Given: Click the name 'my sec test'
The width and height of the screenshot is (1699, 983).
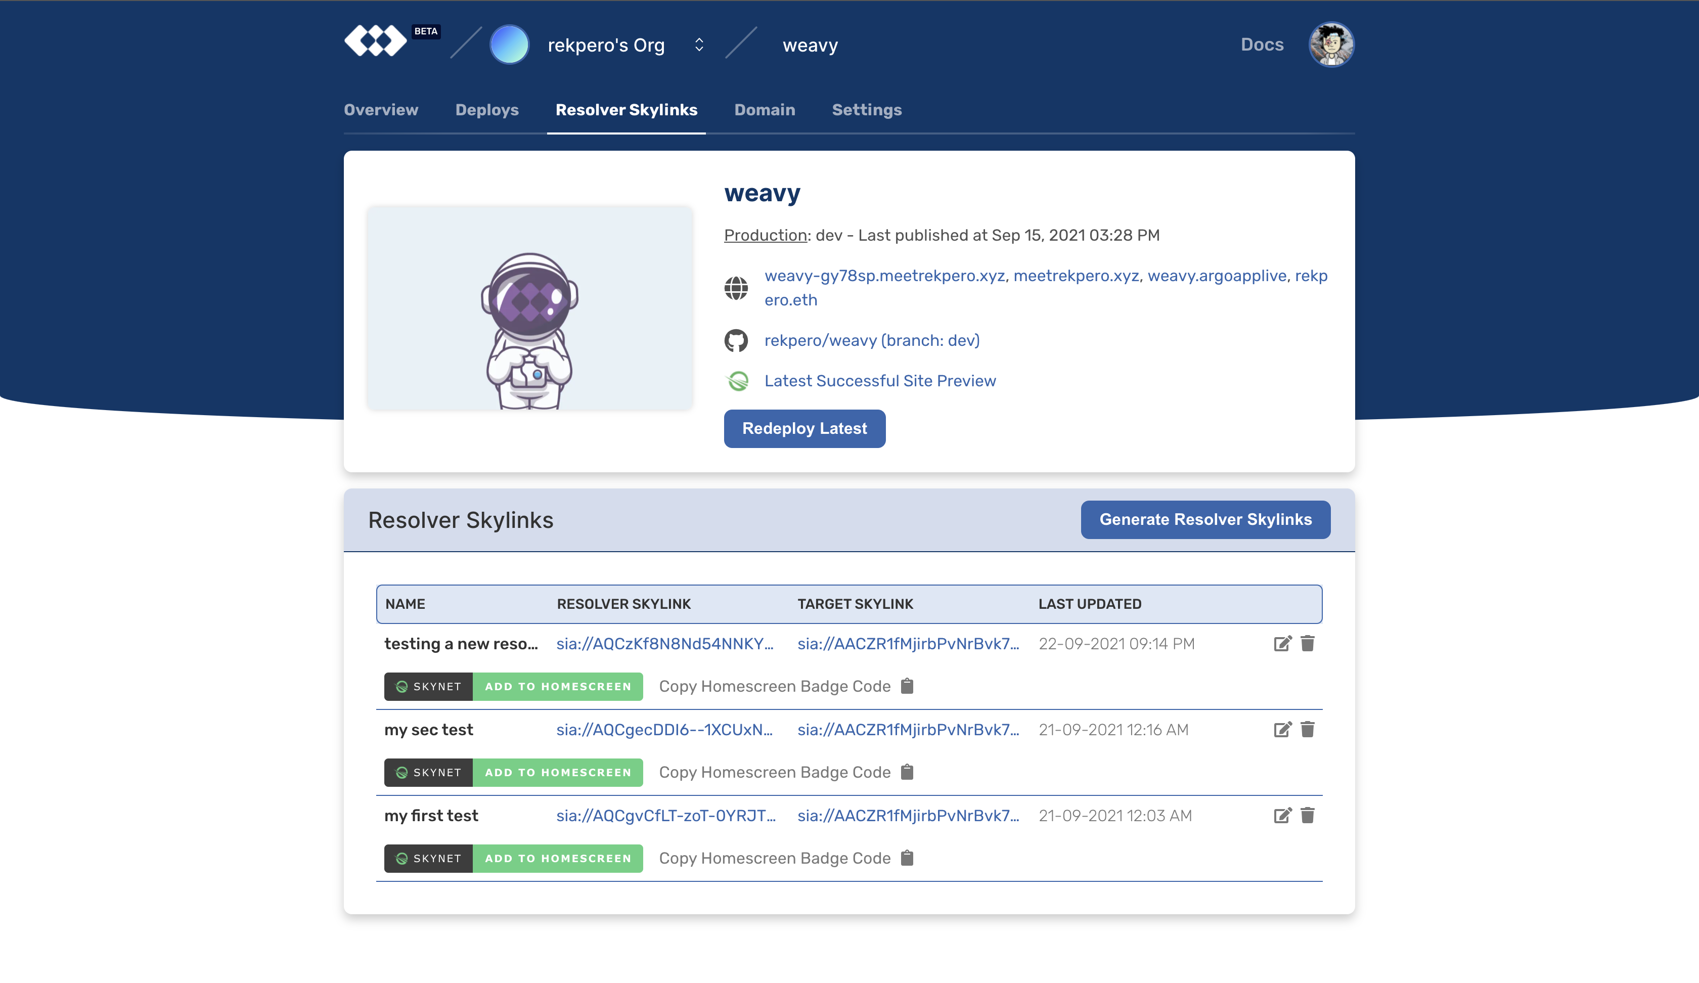Looking at the screenshot, I should pos(429,730).
